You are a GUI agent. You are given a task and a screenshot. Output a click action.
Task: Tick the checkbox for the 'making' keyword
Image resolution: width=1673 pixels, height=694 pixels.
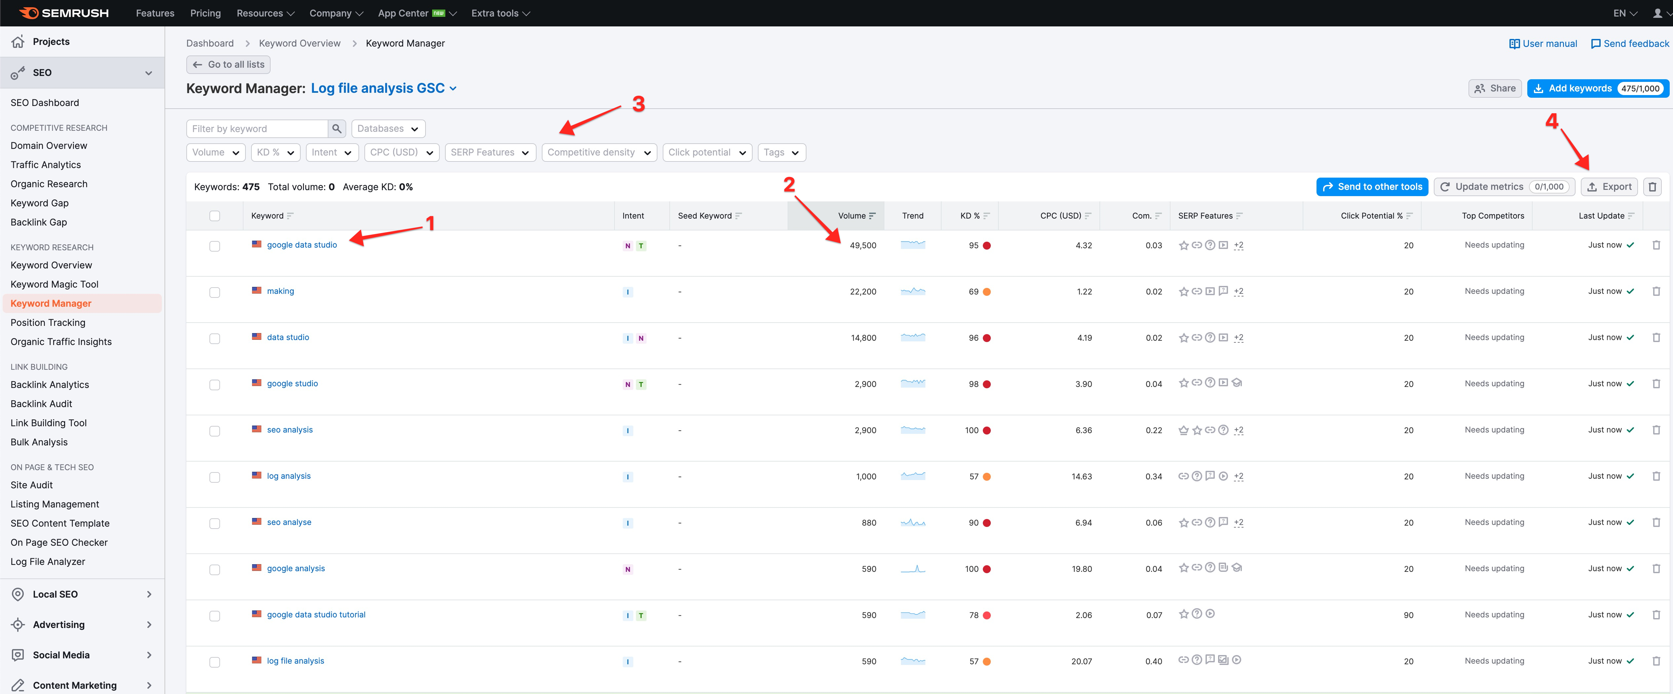point(214,292)
